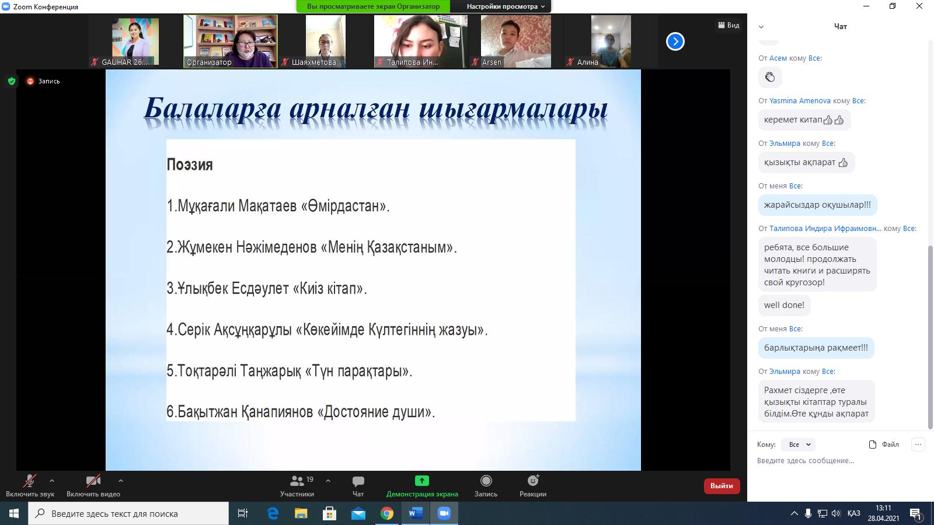
Task: Open the Вид view layout menu
Action: [x=729, y=25]
